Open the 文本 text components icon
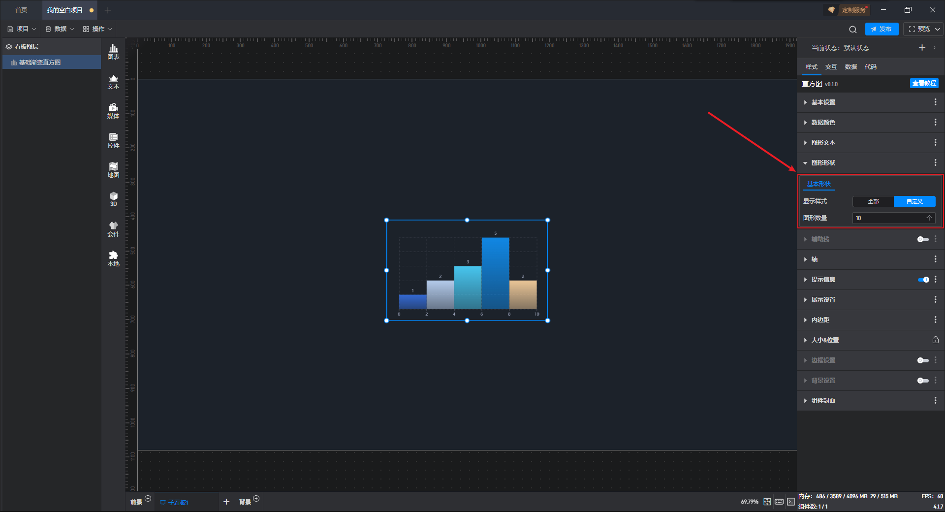This screenshot has width=945, height=512. [x=113, y=81]
